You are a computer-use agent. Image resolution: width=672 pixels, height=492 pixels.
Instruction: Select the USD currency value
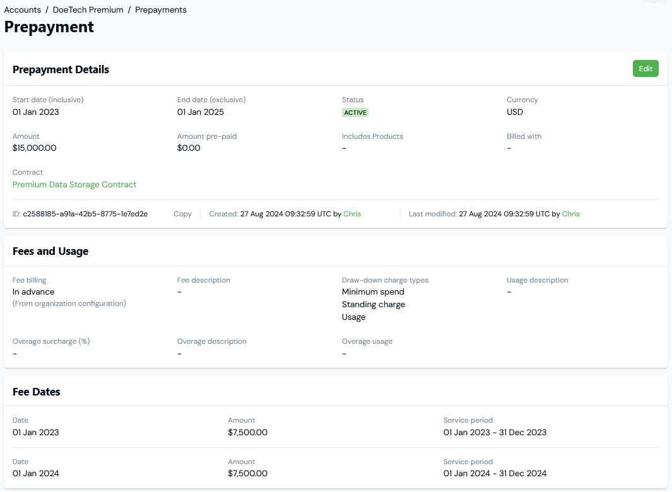point(514,112)
